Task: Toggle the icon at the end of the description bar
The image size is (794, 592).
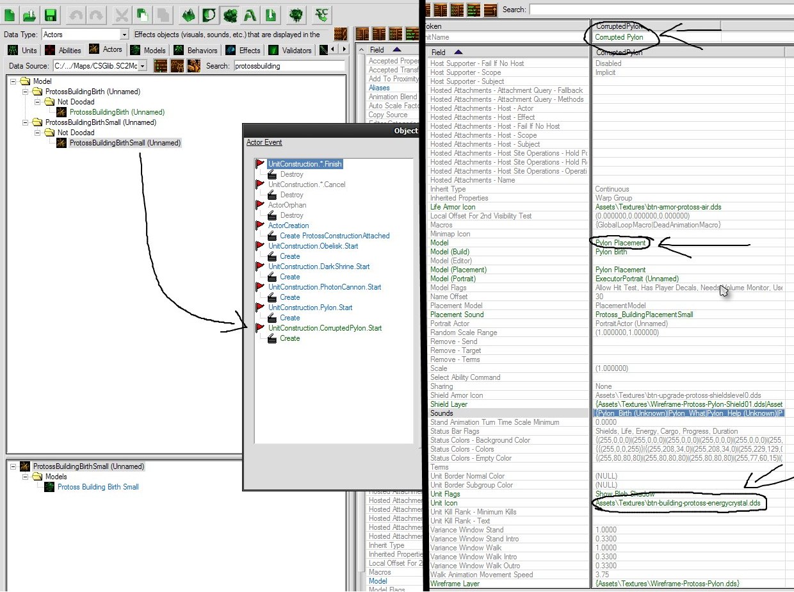Action: (x=341, y=34)
